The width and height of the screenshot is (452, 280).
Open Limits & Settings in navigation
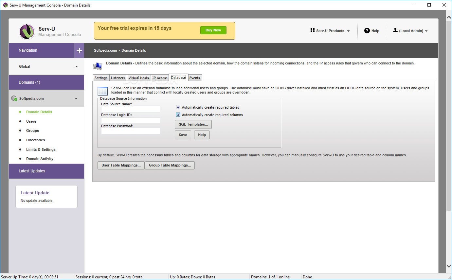41,149
